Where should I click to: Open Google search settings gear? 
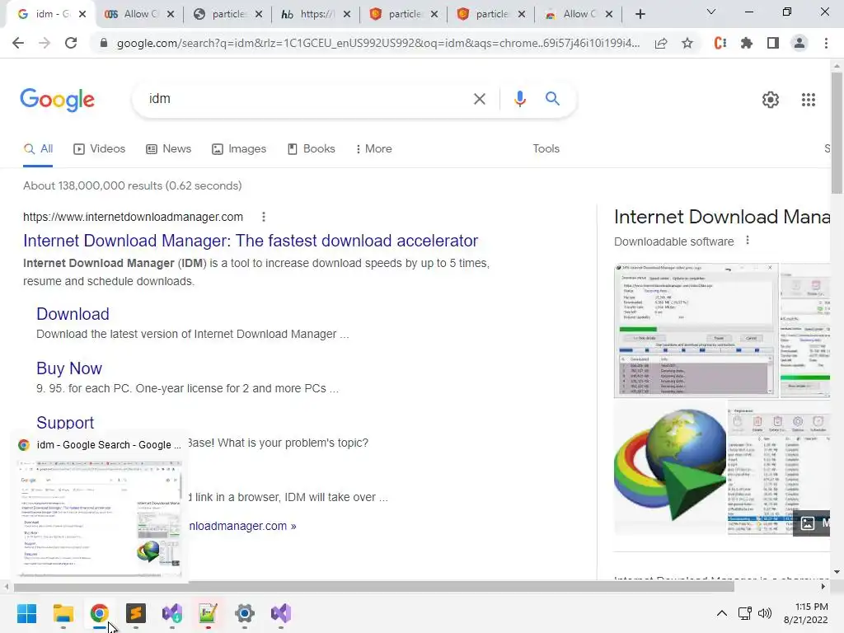tap(771, 100)
